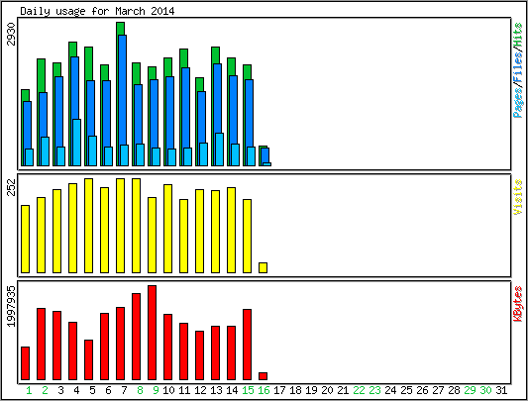Viewport: 528px width, 401px height.
Task: Select day label 28 on the axis
Action: (454, 390)
